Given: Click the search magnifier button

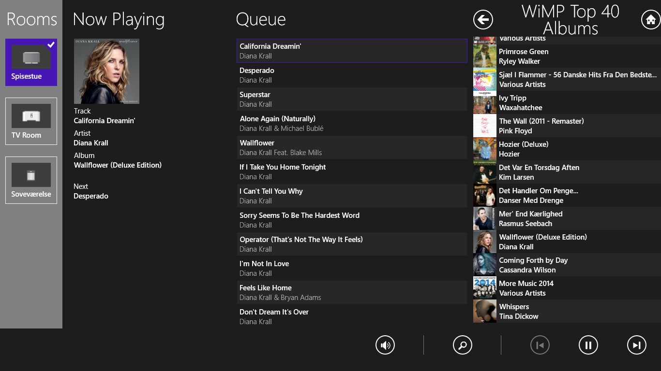Looking at the screenshot, I should (x=463, y=345).
